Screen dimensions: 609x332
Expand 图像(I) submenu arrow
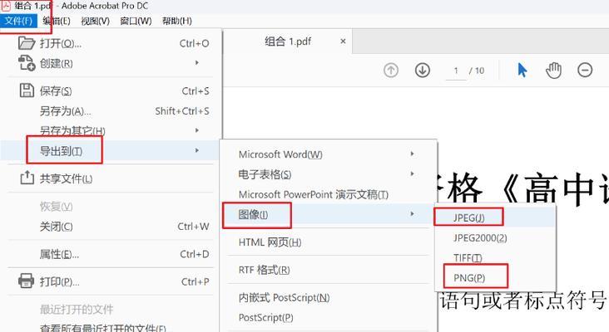coord(412,213)
